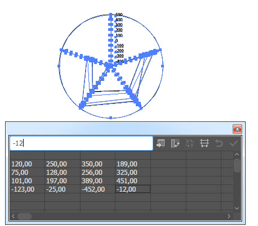Click the radar chart's top anchor point
This screenshot has width=258, height=226.
110,14
